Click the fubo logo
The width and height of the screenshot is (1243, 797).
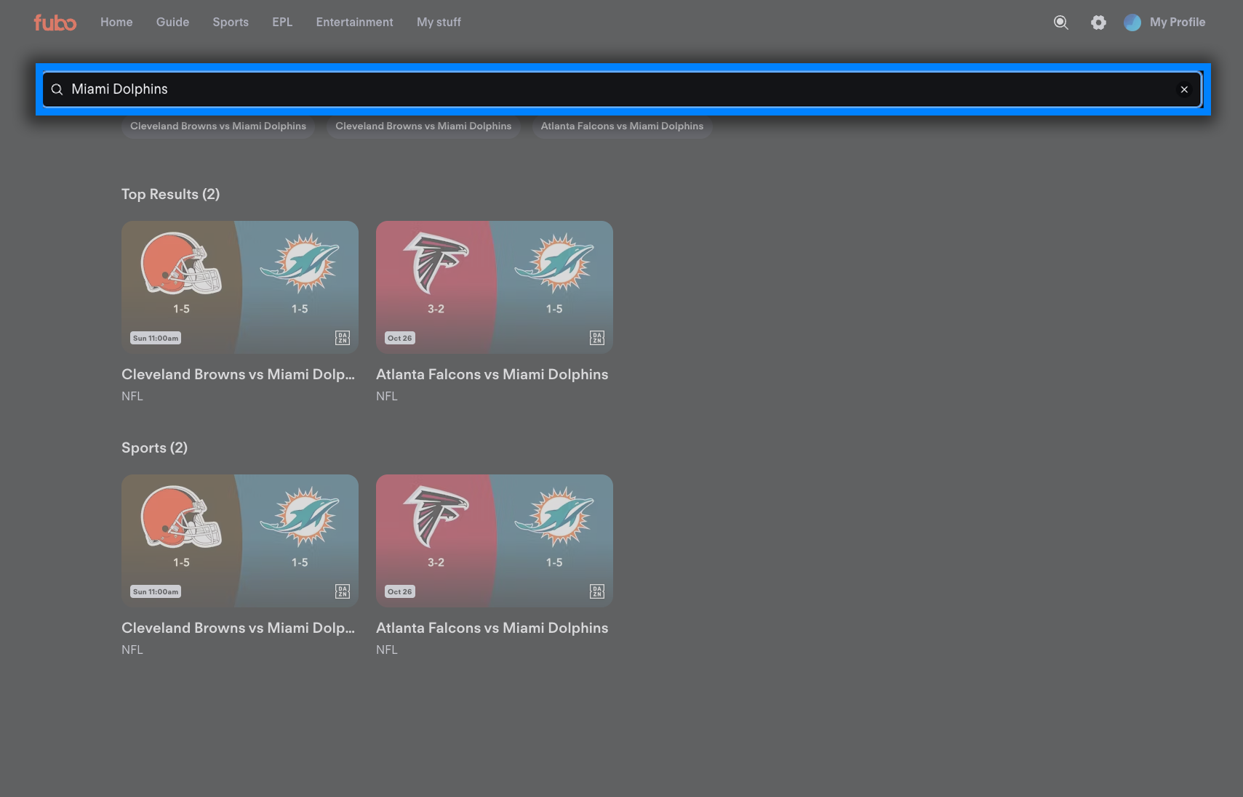click(x=55, y=23)
